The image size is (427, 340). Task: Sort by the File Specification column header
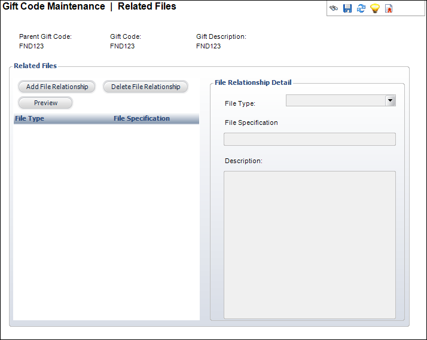coord(142,118)
